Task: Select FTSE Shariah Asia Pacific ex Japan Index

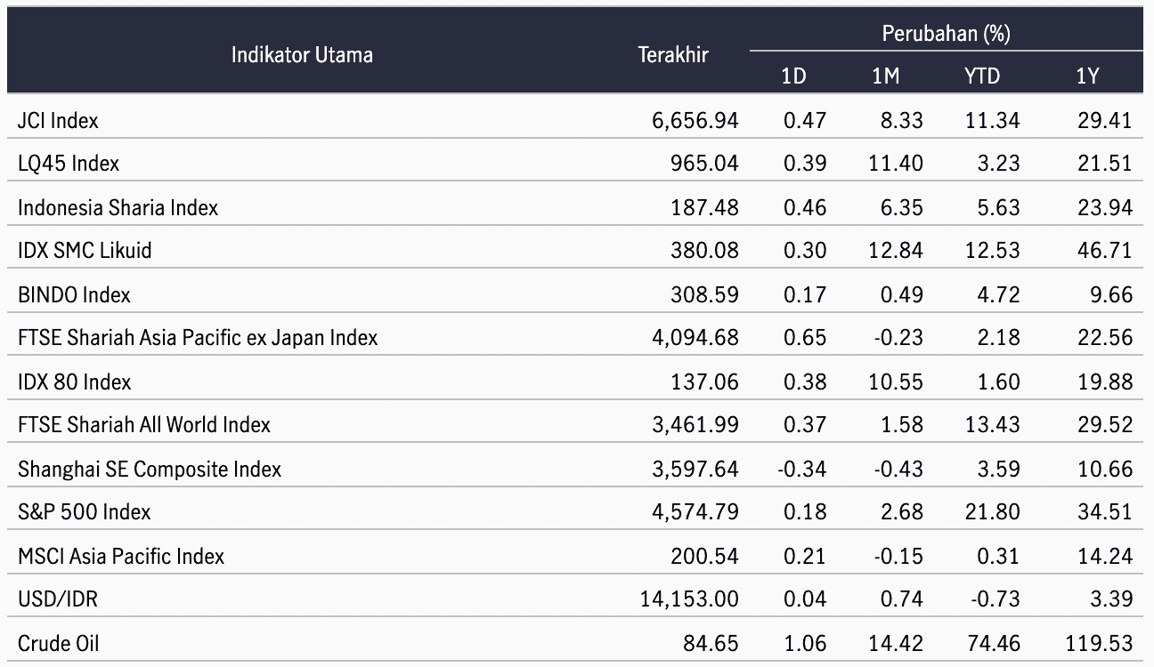Action: click(x=198, y=337)
